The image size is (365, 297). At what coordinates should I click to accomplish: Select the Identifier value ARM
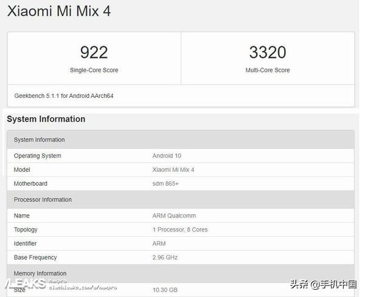[159, 243]
